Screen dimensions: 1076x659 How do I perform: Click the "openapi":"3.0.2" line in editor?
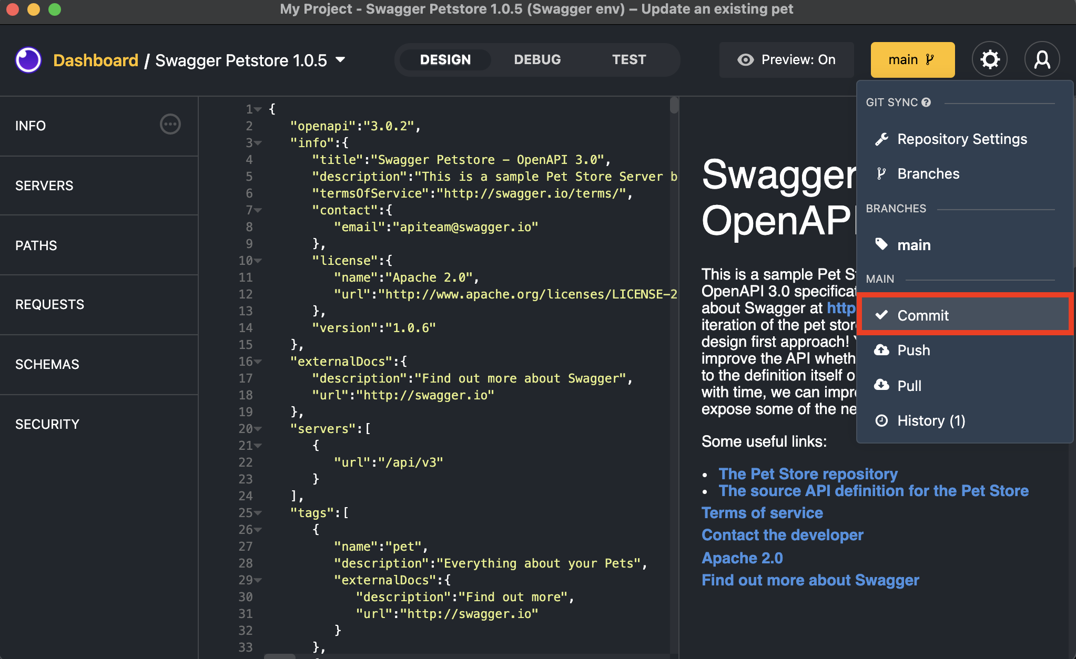tap(356, 126)
